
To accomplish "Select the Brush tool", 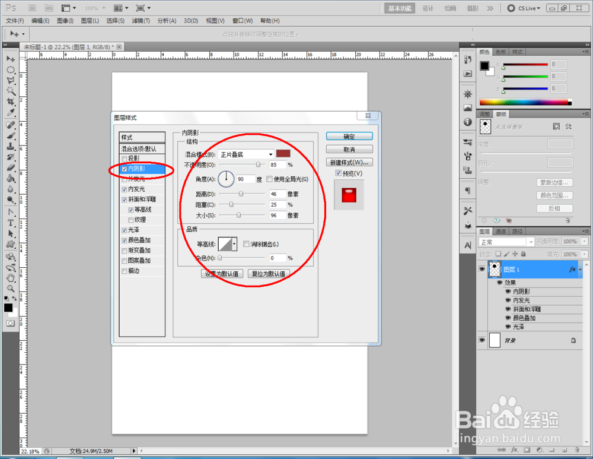I will click(11, 135).
